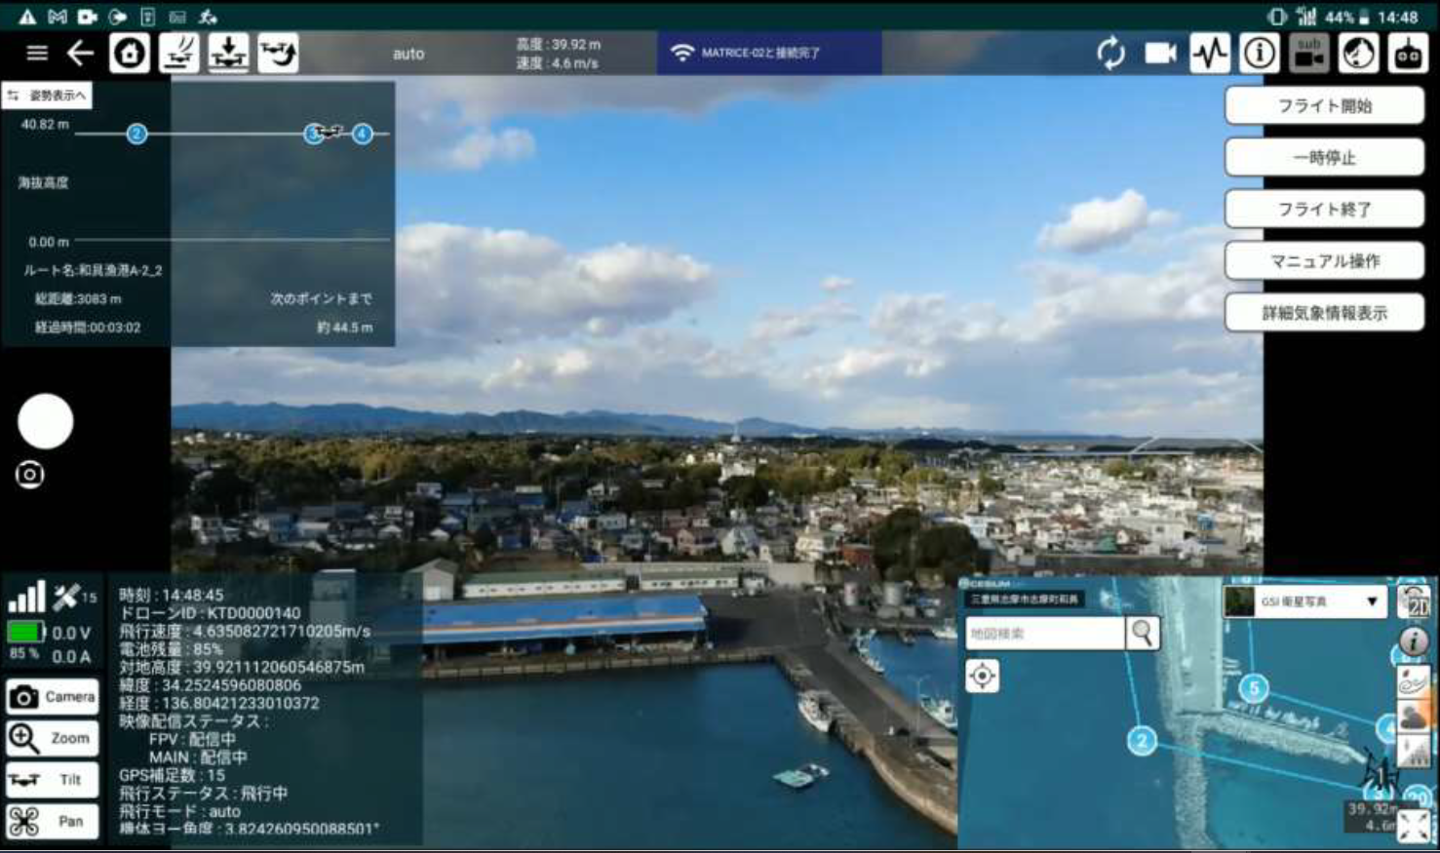1440x853 pixels.
Task: Tap the drone landing icon
Action: 228,53
